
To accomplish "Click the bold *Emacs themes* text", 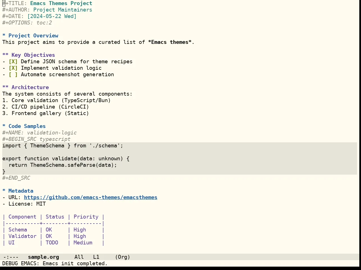I will coord(170,42).
